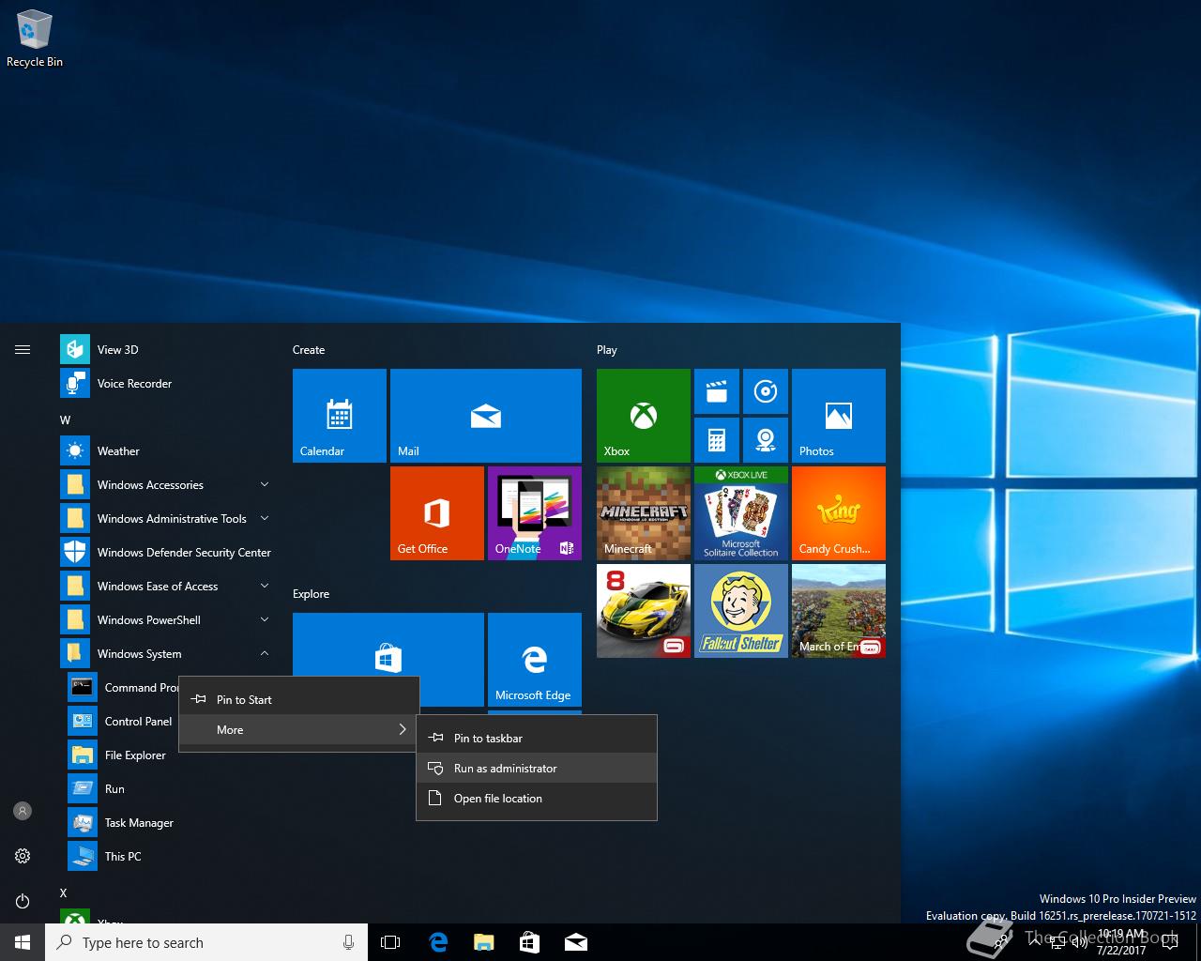
Task: Open the Photos tile
Action: (839, 416)
